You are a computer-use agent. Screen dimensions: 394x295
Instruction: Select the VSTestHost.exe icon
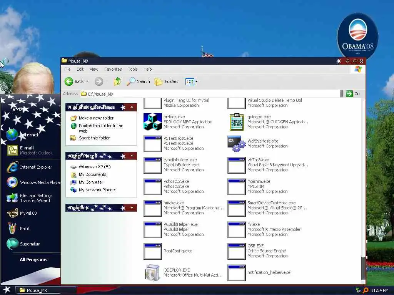click(x=152, y=144)
